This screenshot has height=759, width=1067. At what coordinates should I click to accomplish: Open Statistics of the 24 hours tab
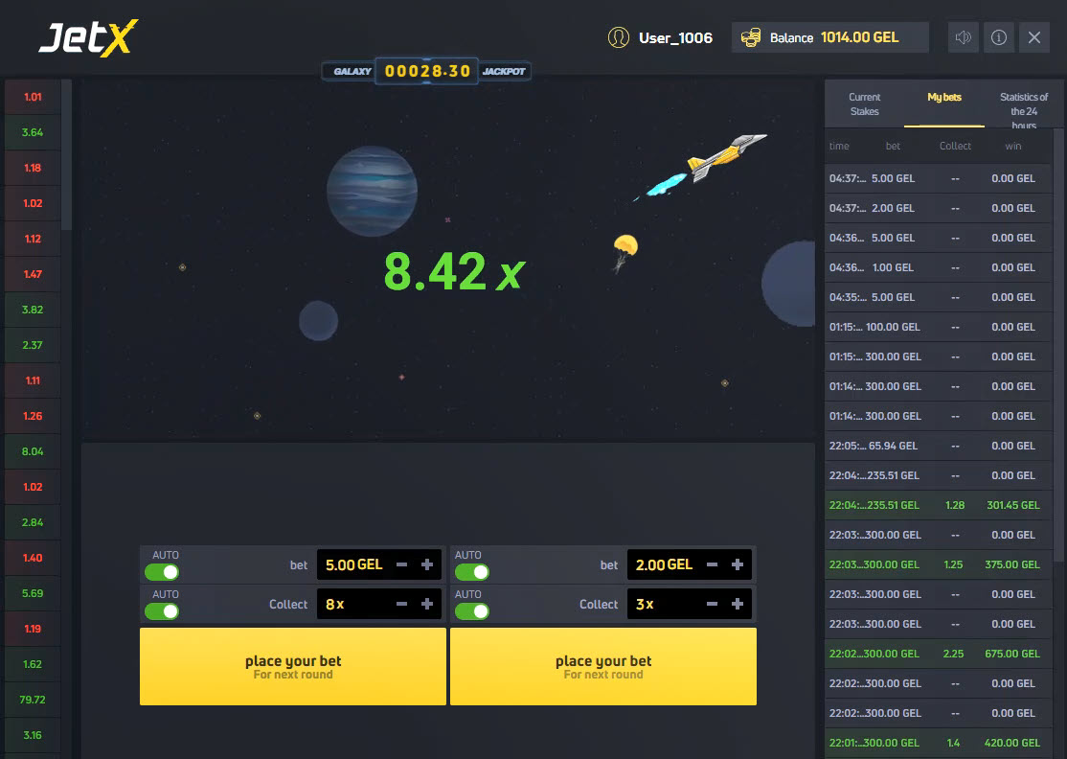coord(1023,110)
